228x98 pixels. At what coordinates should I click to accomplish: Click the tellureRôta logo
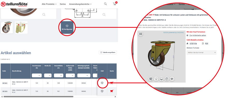pos(14,4)
